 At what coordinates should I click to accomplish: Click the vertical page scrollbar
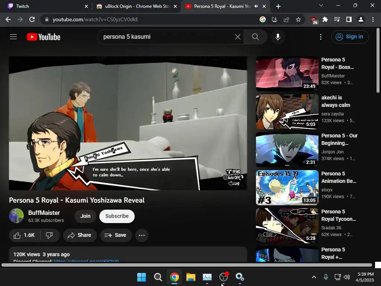coord(378,60)
